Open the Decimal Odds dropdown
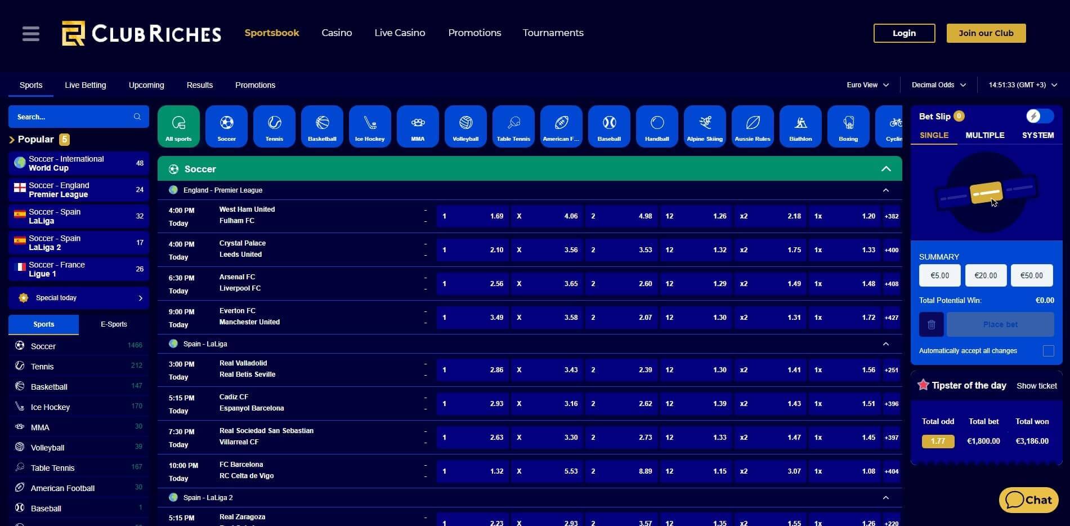The width and height of the screenshot is (1070, 526). [938, 85]
